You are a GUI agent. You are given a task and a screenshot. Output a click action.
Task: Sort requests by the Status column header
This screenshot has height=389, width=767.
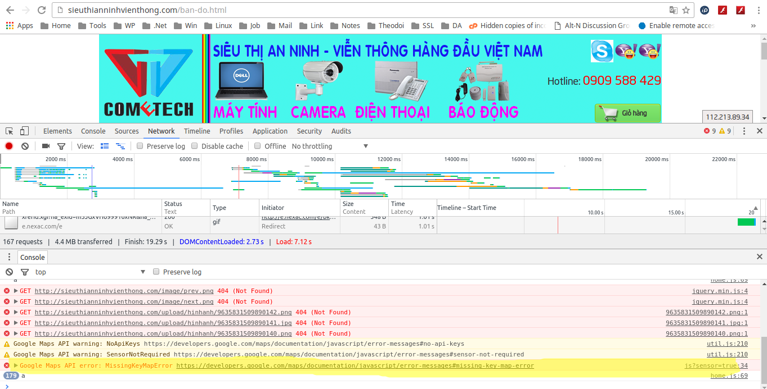point(186,208)
